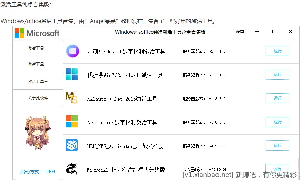Click the version v3.1.1.0 text
Viewport: 307px width, 182px height.
coord(217,75)
